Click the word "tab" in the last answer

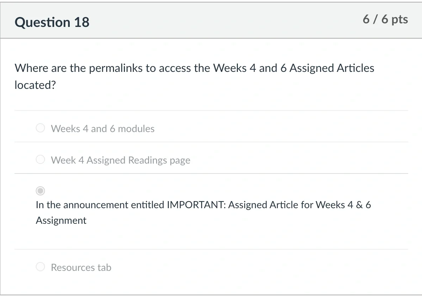click(104, 267)
